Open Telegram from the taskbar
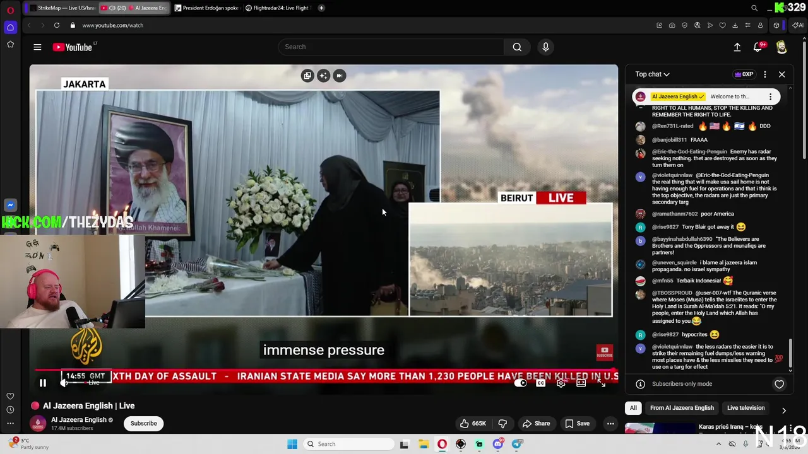This screenshot has height=454, width=808. click(518, 444)
